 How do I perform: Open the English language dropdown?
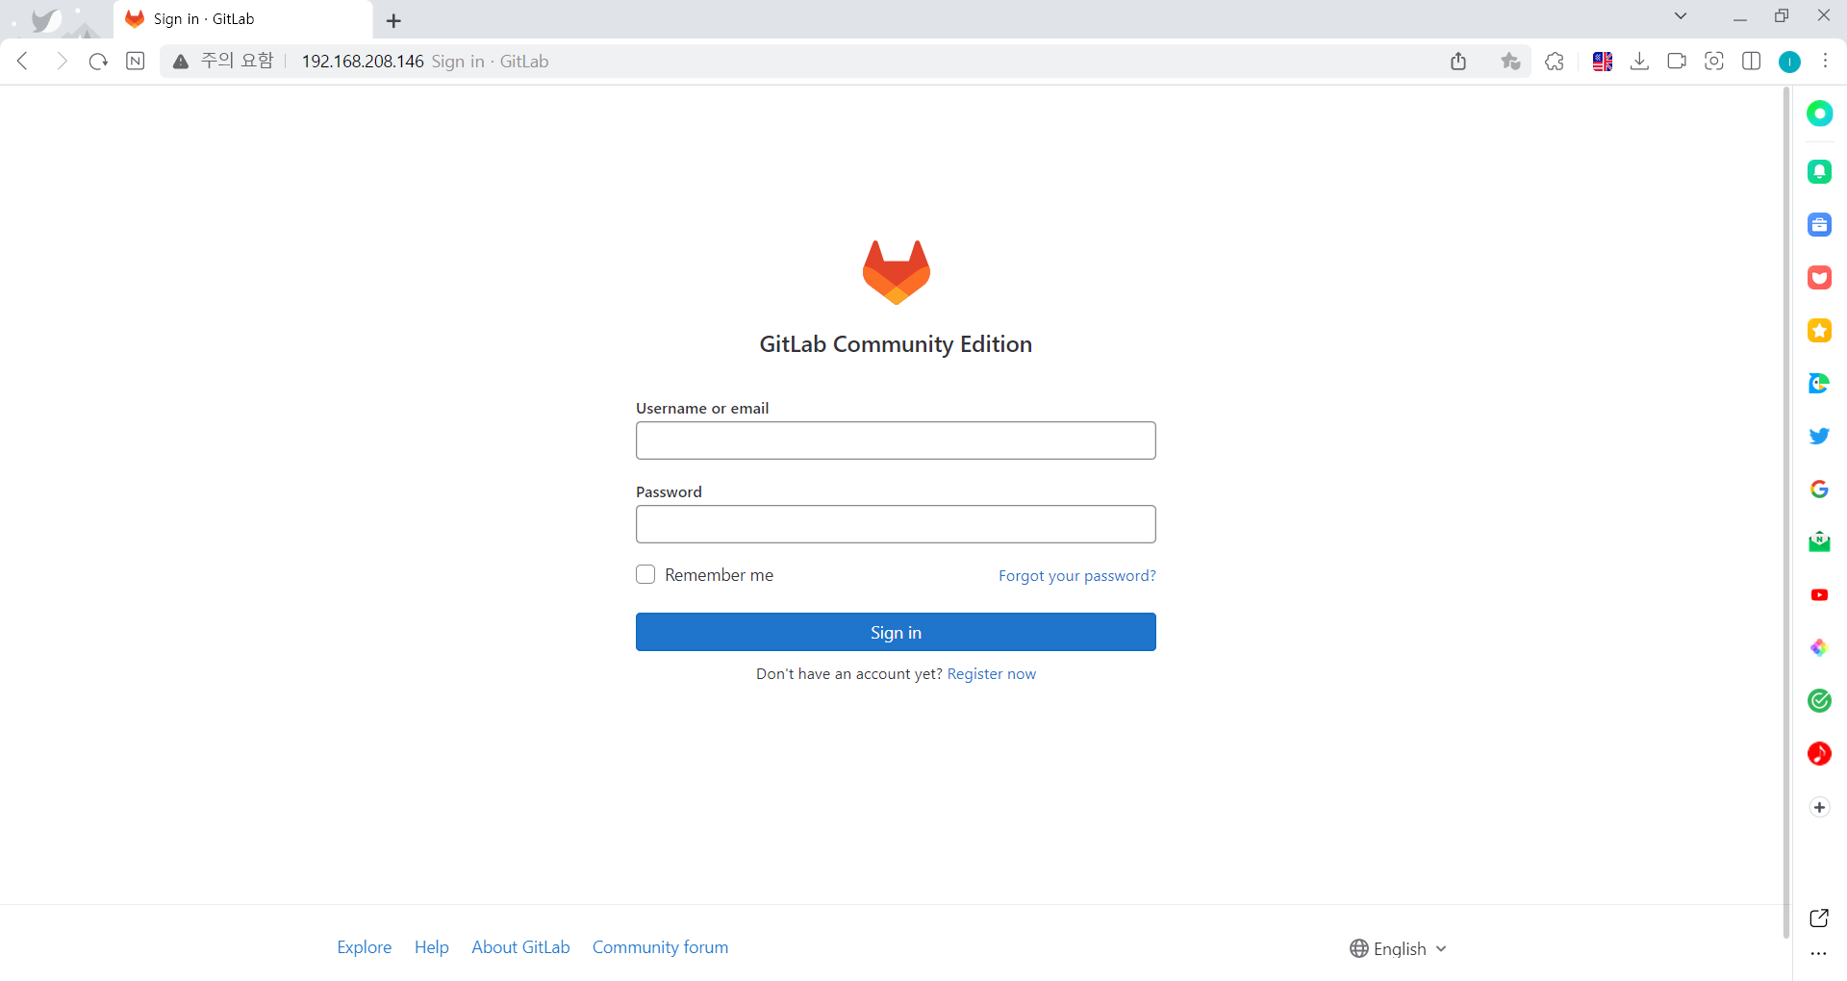[1398, 948]
